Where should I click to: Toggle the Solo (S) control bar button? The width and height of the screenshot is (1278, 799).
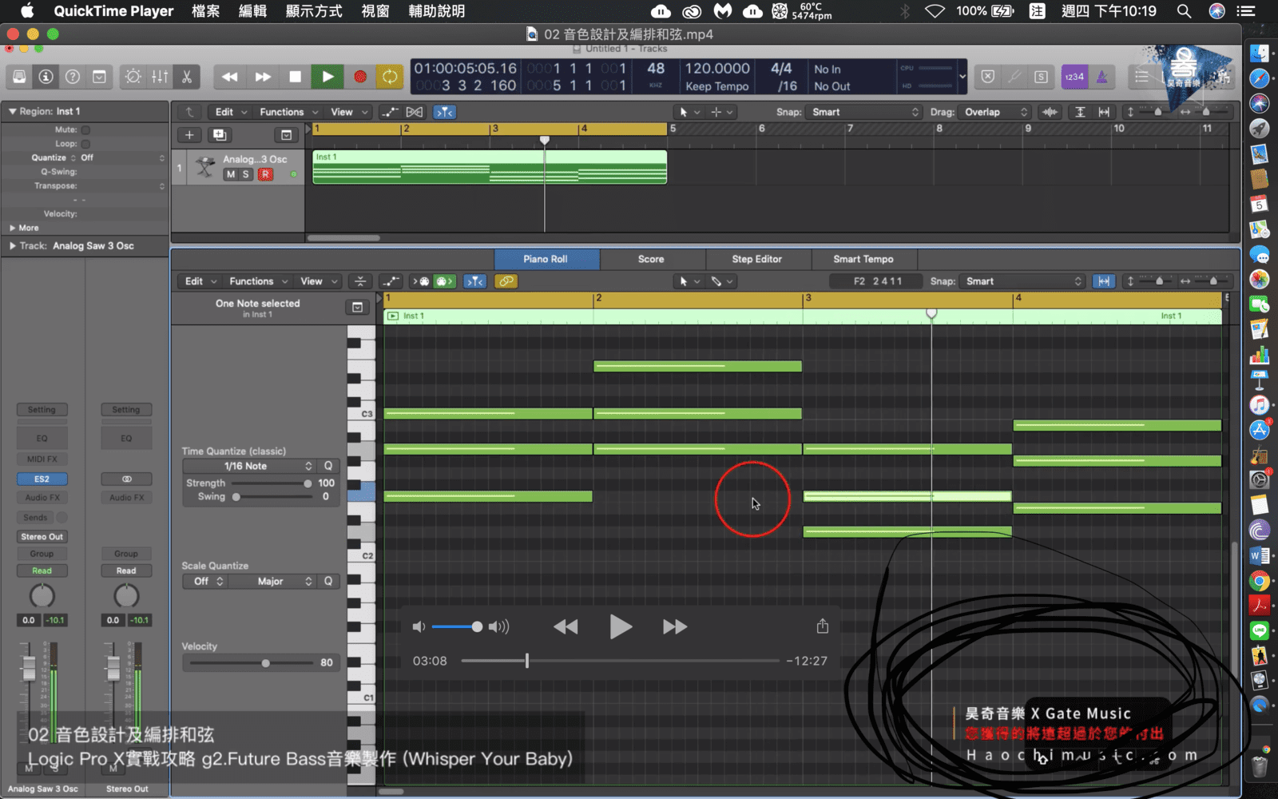click(x=1041, y=77)
